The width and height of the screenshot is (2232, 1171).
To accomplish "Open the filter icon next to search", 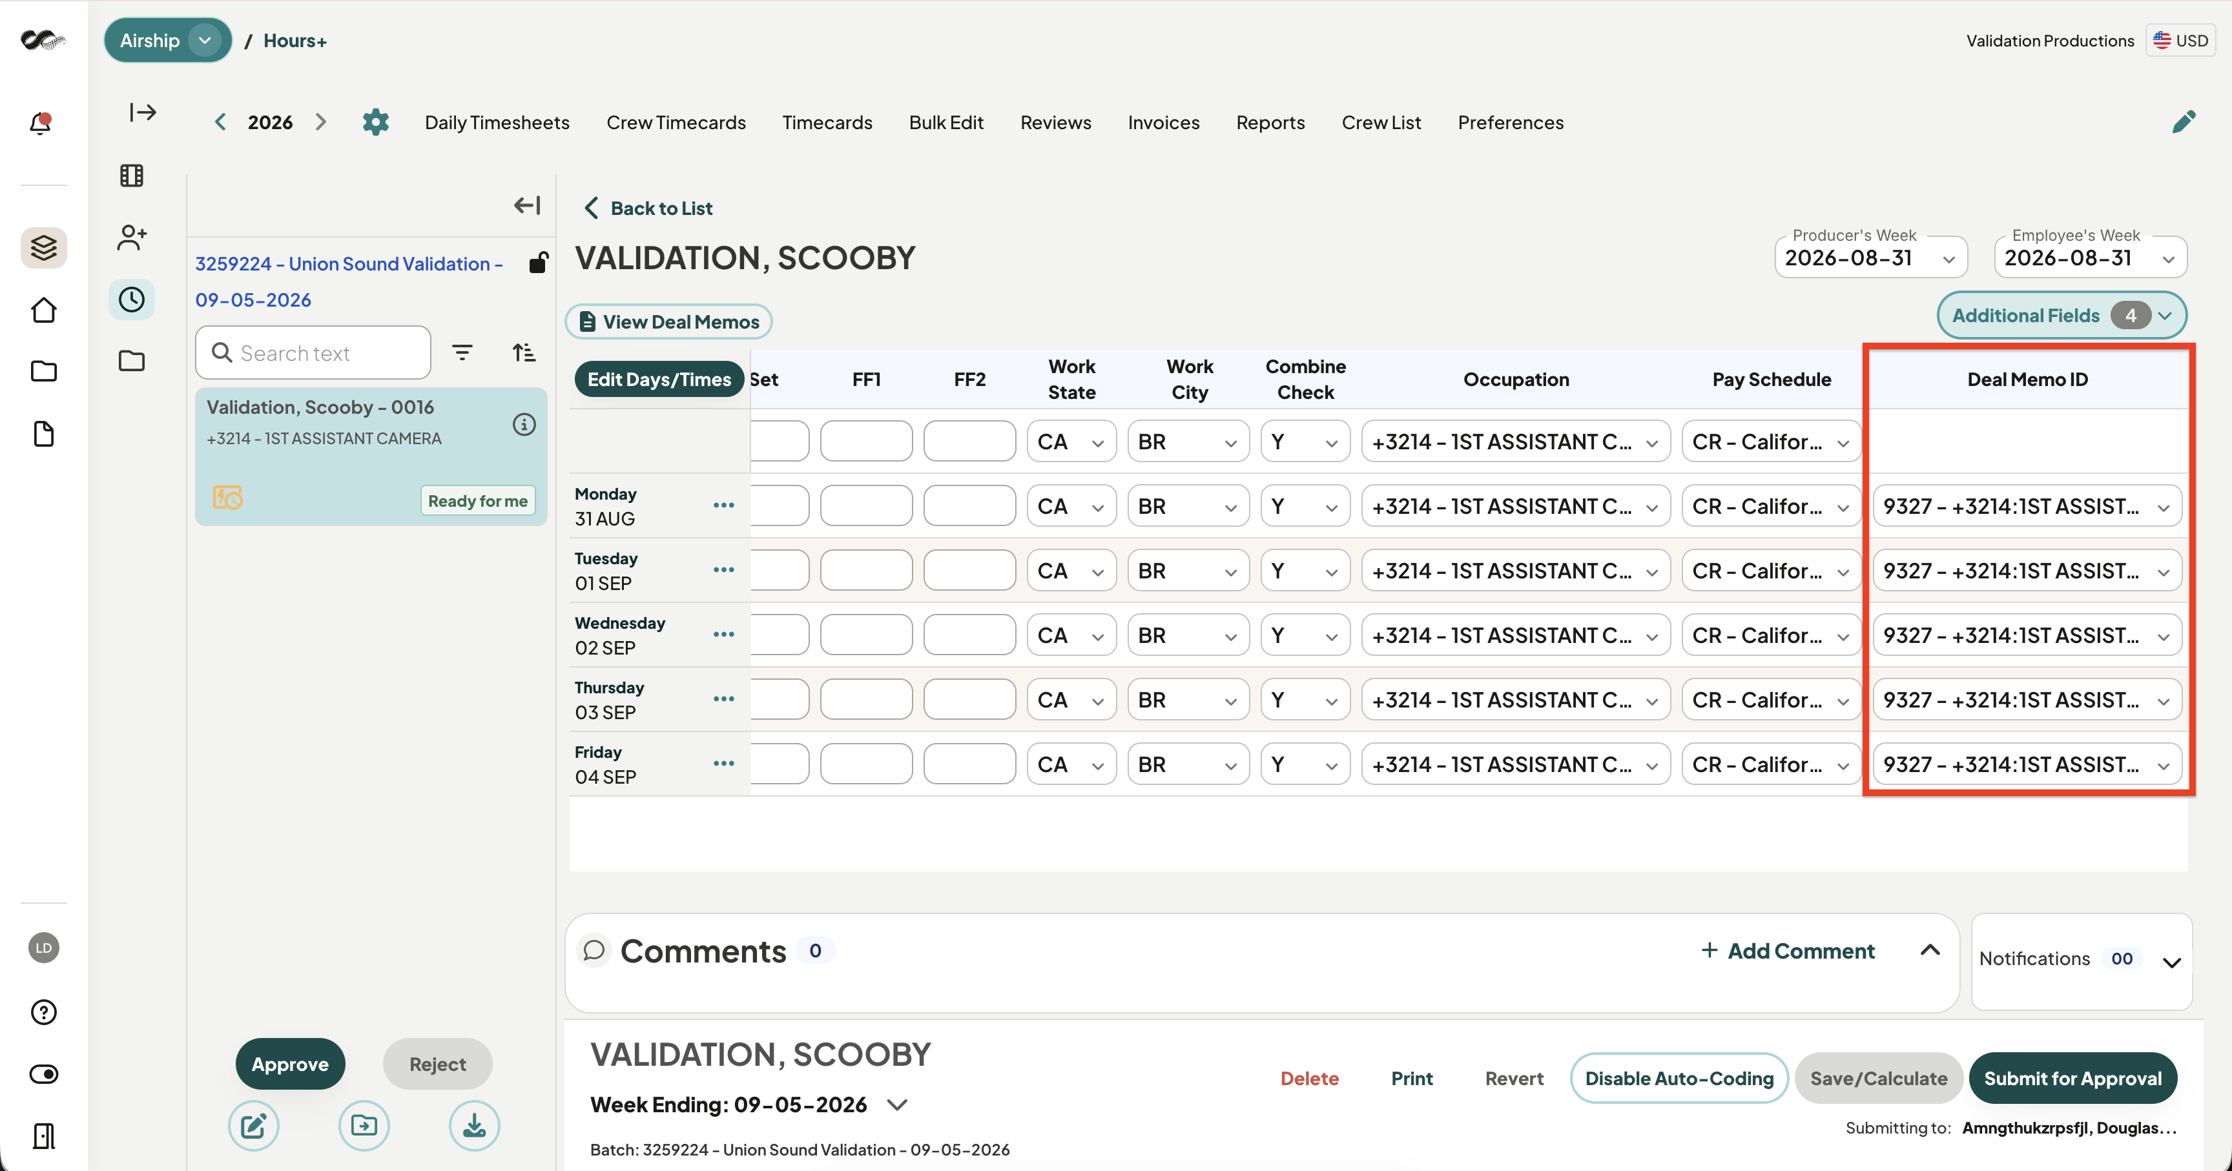I will pyautogui.click(x=462, y=352).
